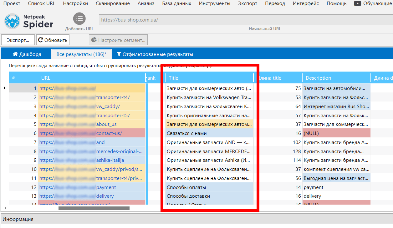Click the description cell Выгодная цена на запчаст...
The width and height of the screenshot is (393, 228).
(336, 178)
